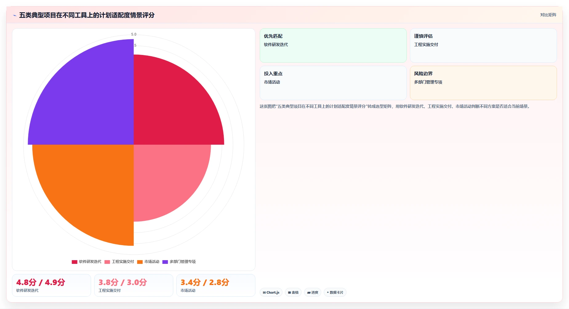569x309 pixels.
Task: Click 软件研发迭代 text in 优先匹配 card
Action: (x=276, y=45)
